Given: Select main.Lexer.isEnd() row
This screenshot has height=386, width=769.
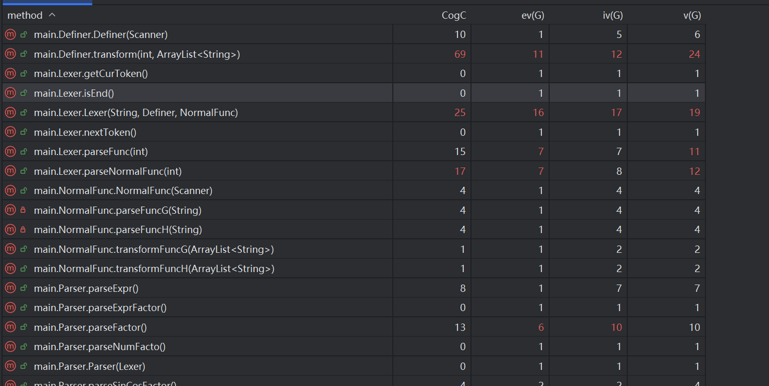Looking at the screenshot, I should pos(73,93).
